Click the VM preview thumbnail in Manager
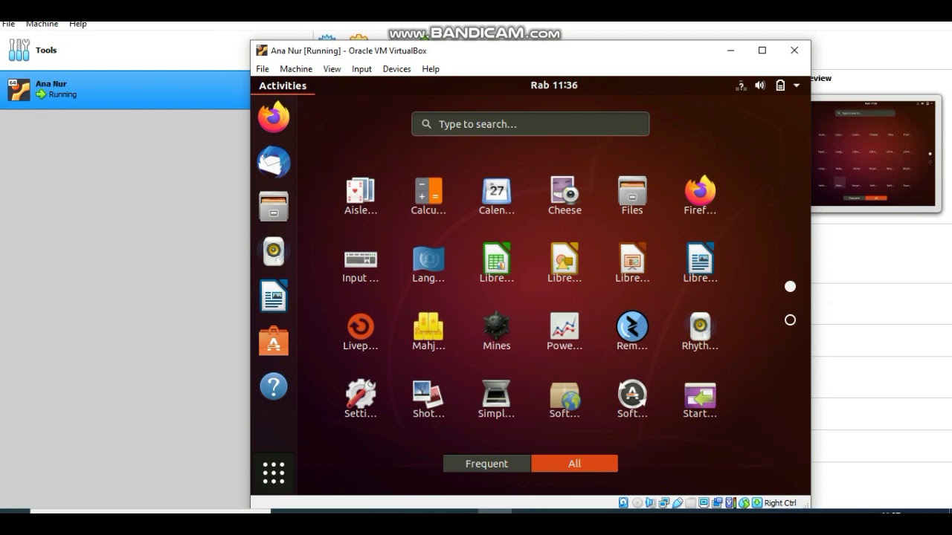This screenshot has width=952, height=535. pyautogui.click(x=872, y=154)
